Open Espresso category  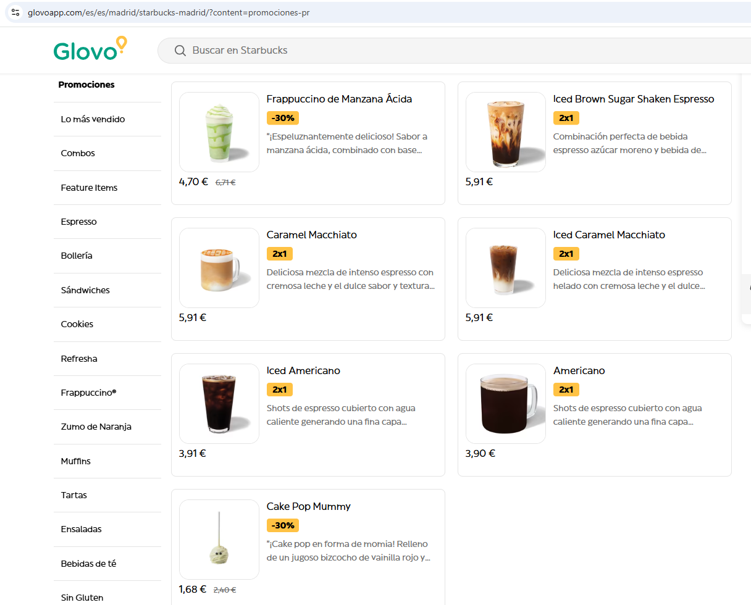(78, 222)
